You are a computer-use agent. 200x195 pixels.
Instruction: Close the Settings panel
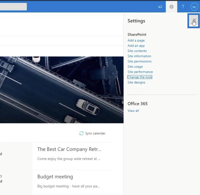194,20
